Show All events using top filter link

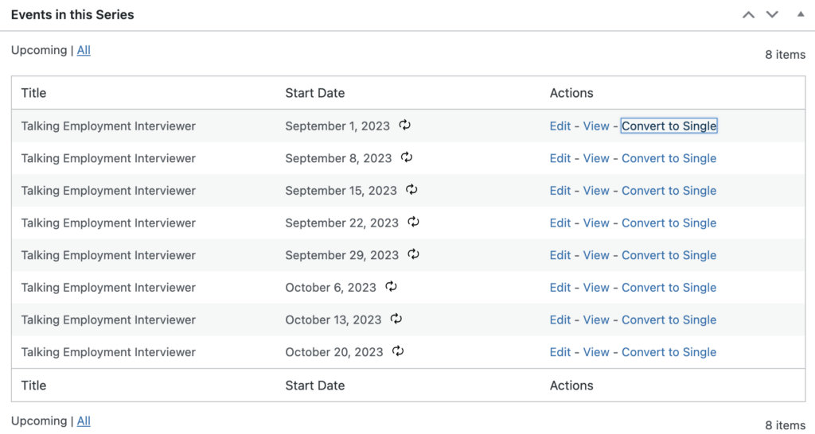point(84,50)
